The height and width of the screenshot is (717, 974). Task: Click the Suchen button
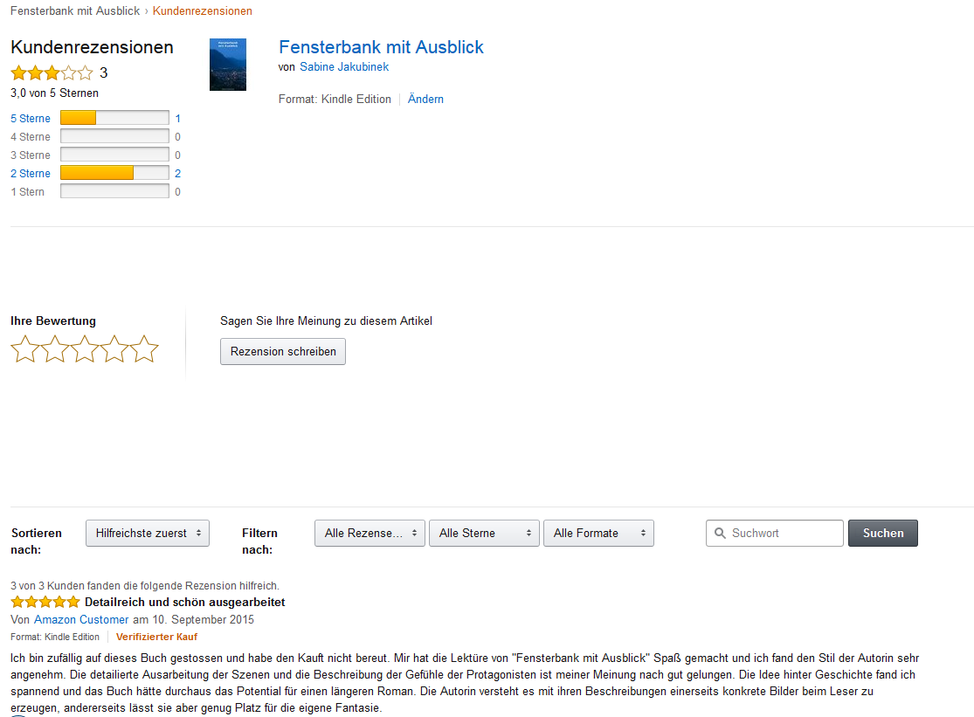[882, 534]
